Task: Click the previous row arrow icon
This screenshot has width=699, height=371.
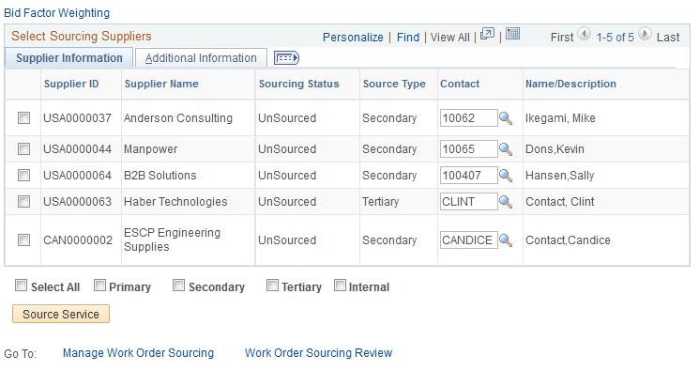Action: pos(584,34)
